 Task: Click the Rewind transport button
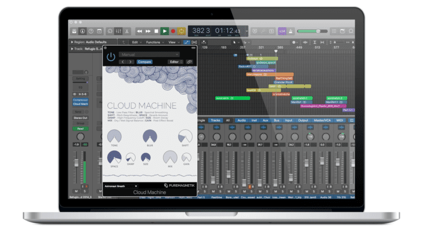pos(140,31)
